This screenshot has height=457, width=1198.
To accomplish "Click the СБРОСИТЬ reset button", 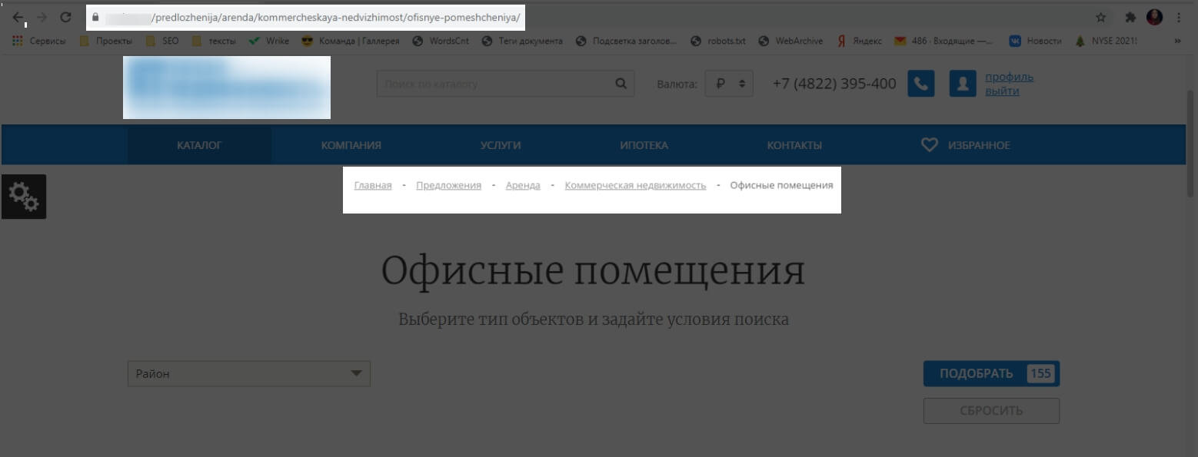I will tap(991, 411).
